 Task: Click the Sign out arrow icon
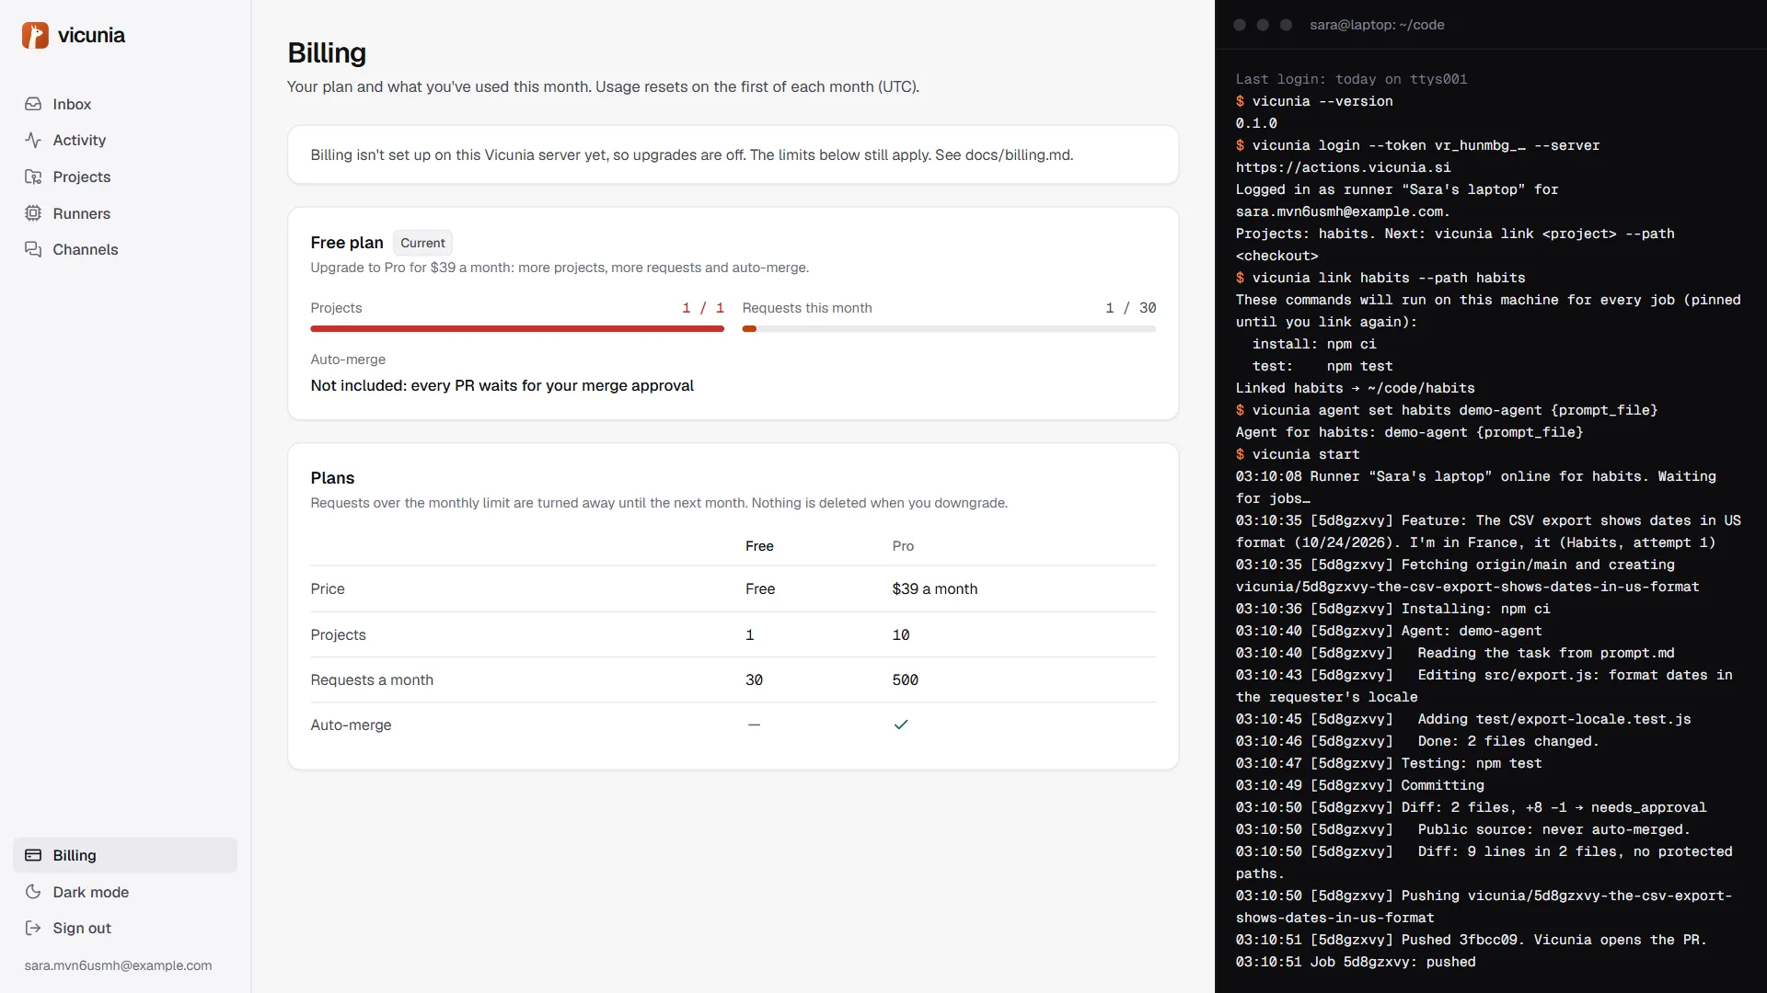point(33,928)
